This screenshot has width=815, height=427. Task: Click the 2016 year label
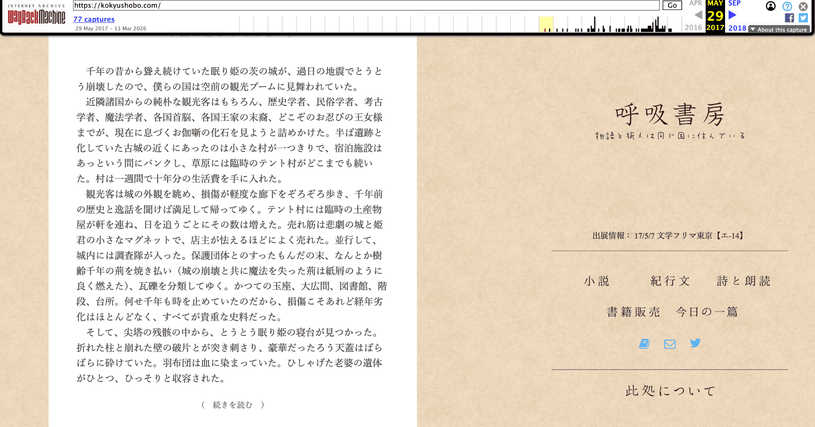coord(693,27)
